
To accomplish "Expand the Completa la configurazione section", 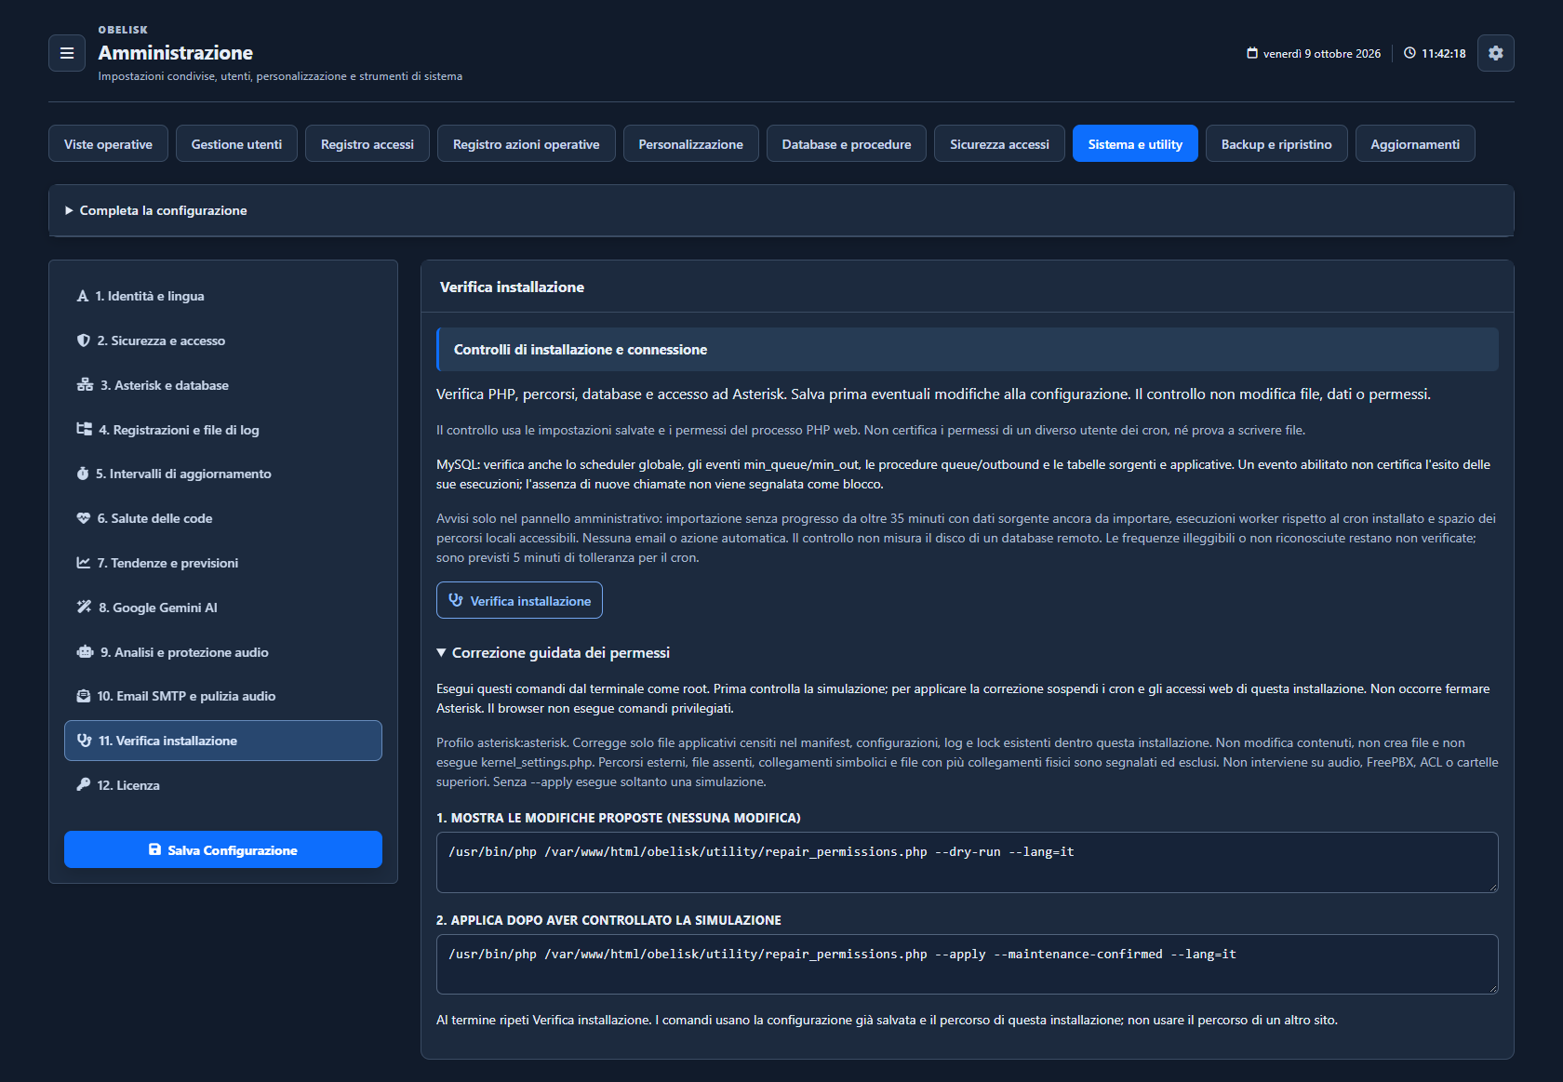I will (781, 210).
